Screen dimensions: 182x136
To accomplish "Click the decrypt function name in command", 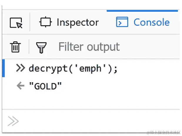I will pyautogui.click(x=48, y=68).
